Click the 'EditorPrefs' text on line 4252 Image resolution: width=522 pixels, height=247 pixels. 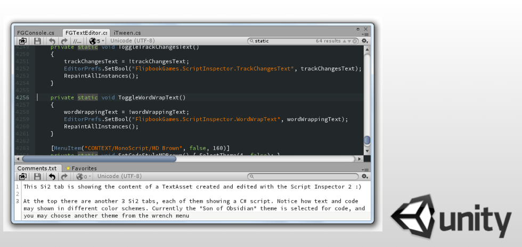(82, 69)
